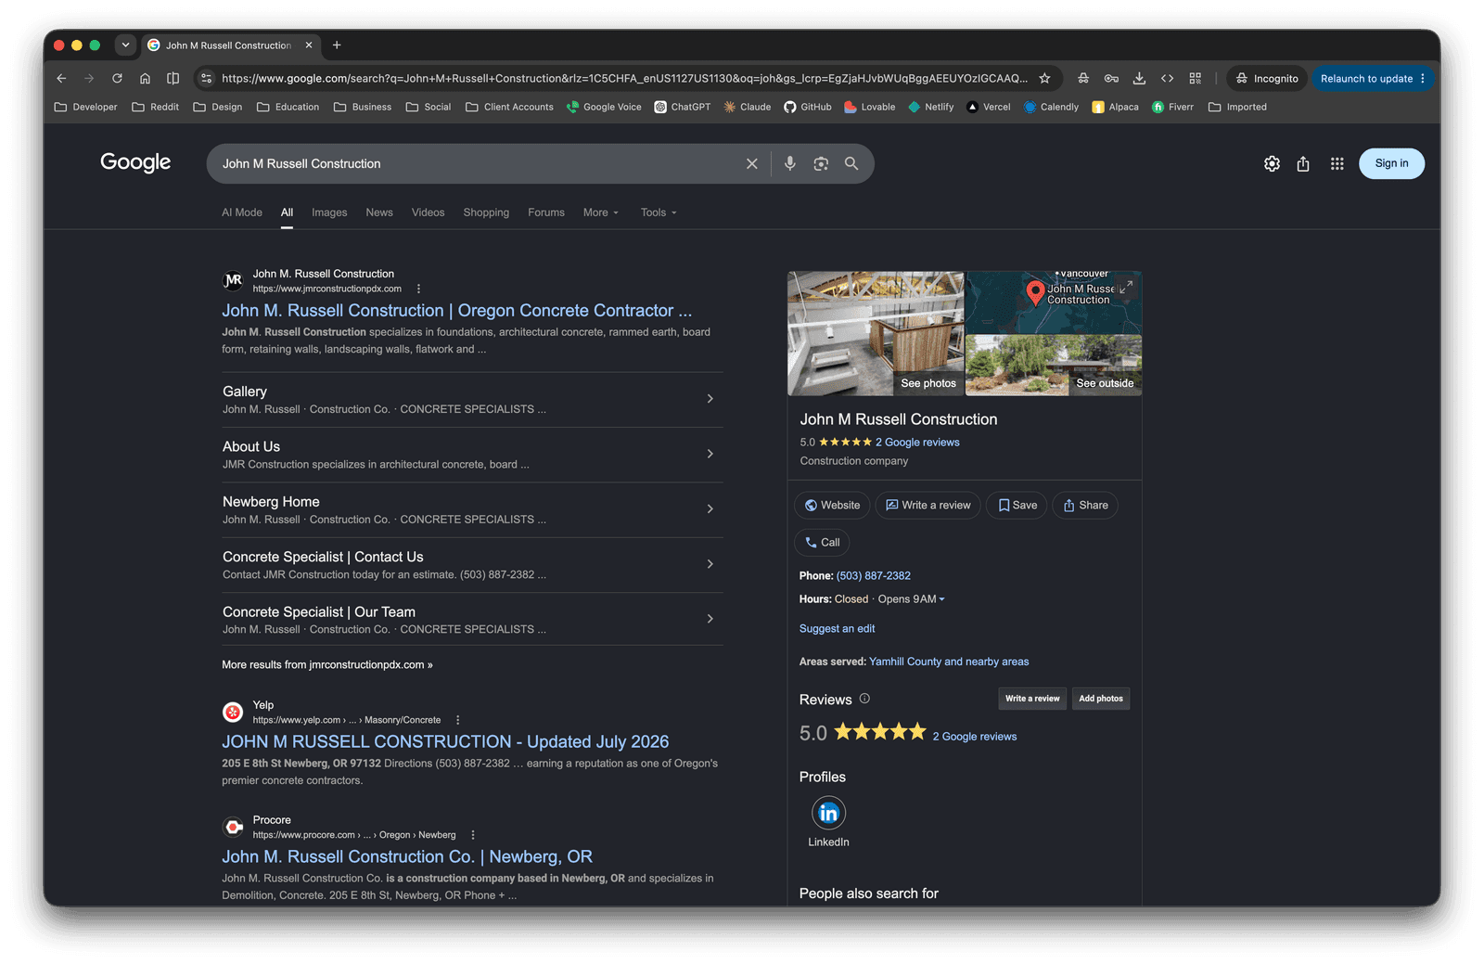Image resolution: width=1484 pixels, height=964 pixels.
Task: Open the Client Accounts bookmark folder
Action: (x=509, y=108)
